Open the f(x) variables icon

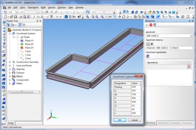74,17
